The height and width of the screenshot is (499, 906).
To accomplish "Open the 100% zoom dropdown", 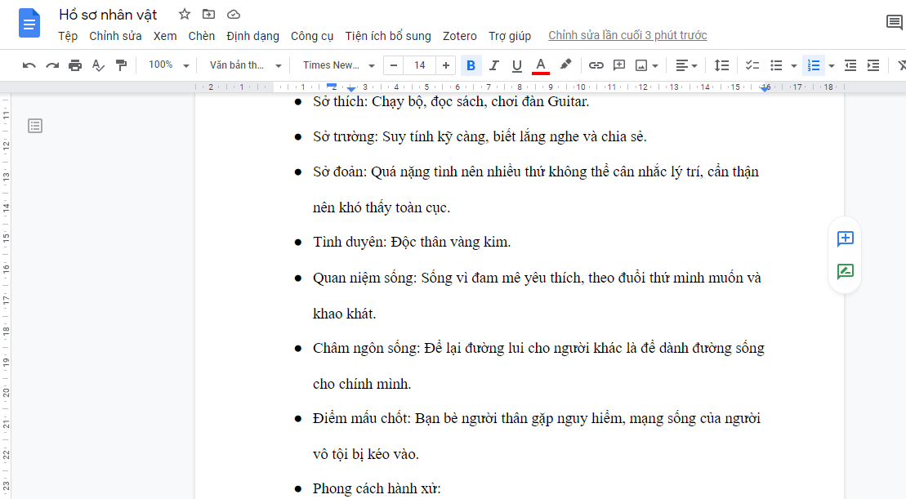I will point(168,65).
